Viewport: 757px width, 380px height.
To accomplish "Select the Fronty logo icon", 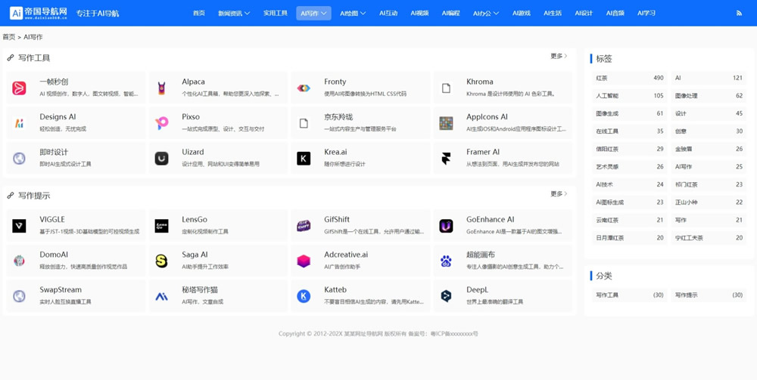I will (304, 88).
